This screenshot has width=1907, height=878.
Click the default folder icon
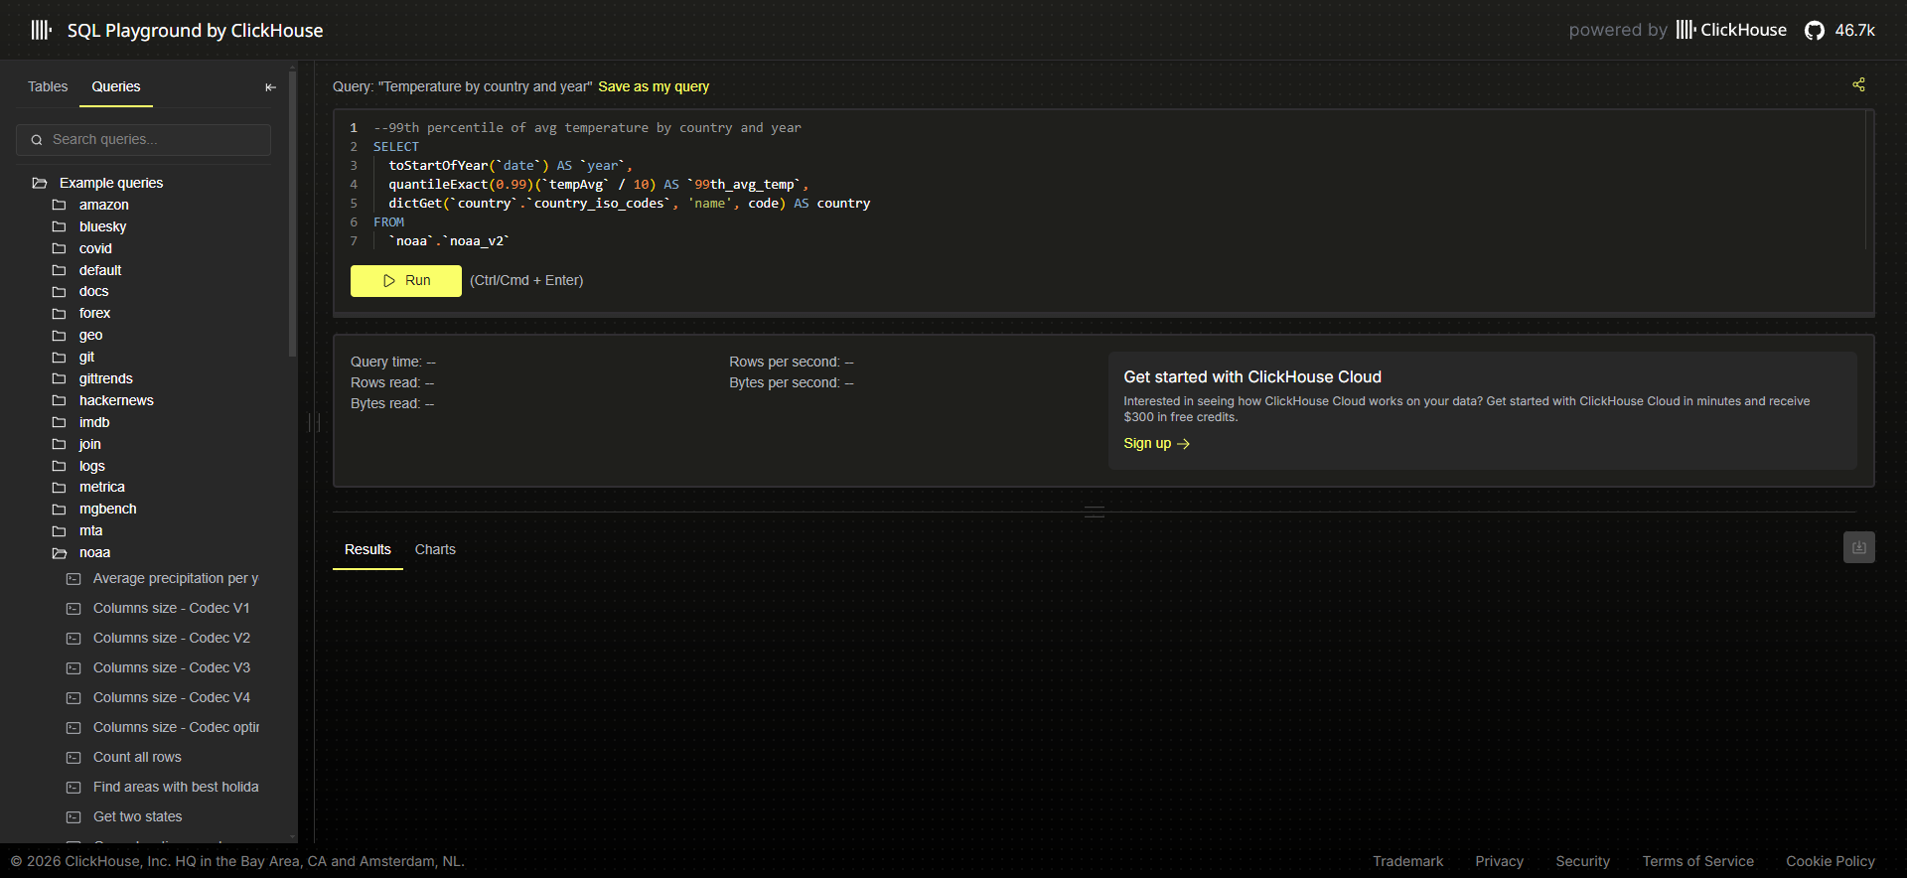tap(59, 270)
